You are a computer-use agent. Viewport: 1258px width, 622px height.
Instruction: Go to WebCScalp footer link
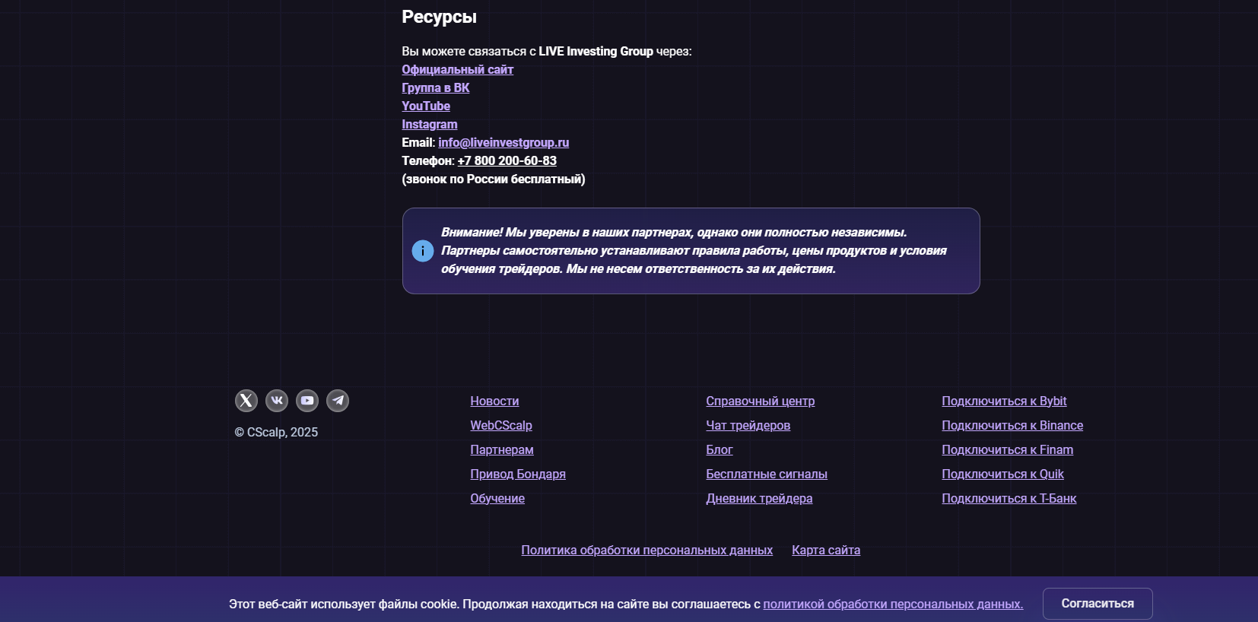pyautogui.click(x=500, y=426)
